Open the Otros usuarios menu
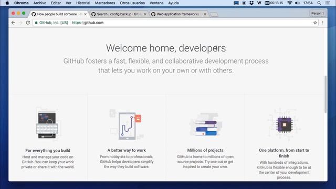Screen dimensions: 336x189 tap(132, 3)
